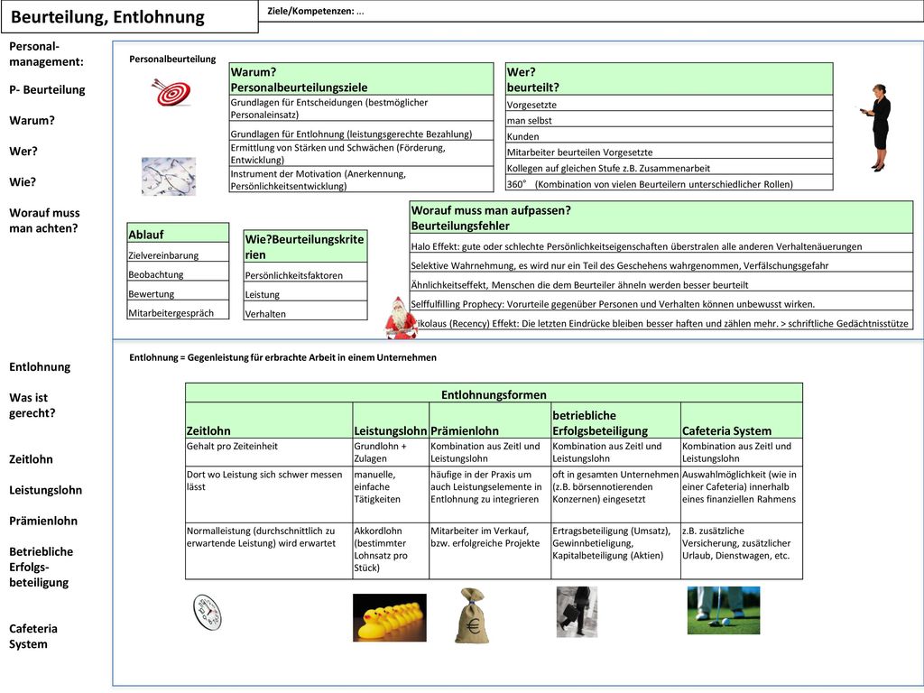This screenshot has width=924, height=693.
Task: Click 'Dort wo Leistung sich schwer messen' cell
Action: click(x=269, y=494)
